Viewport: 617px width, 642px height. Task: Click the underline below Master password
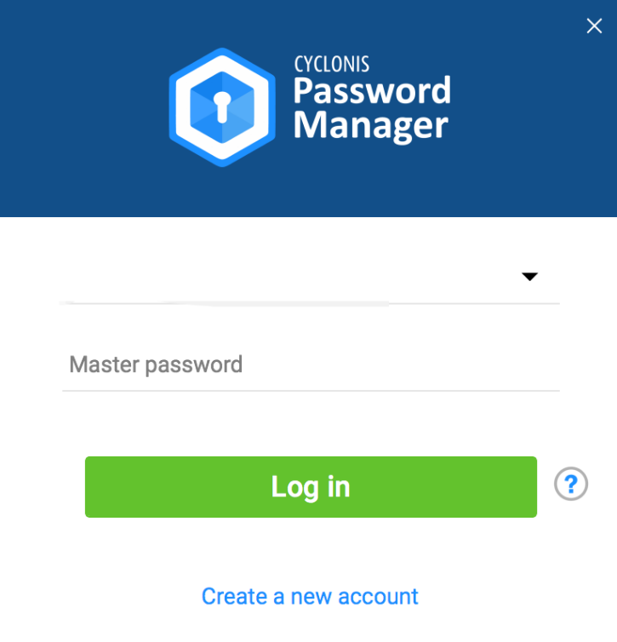coord(311,391)
